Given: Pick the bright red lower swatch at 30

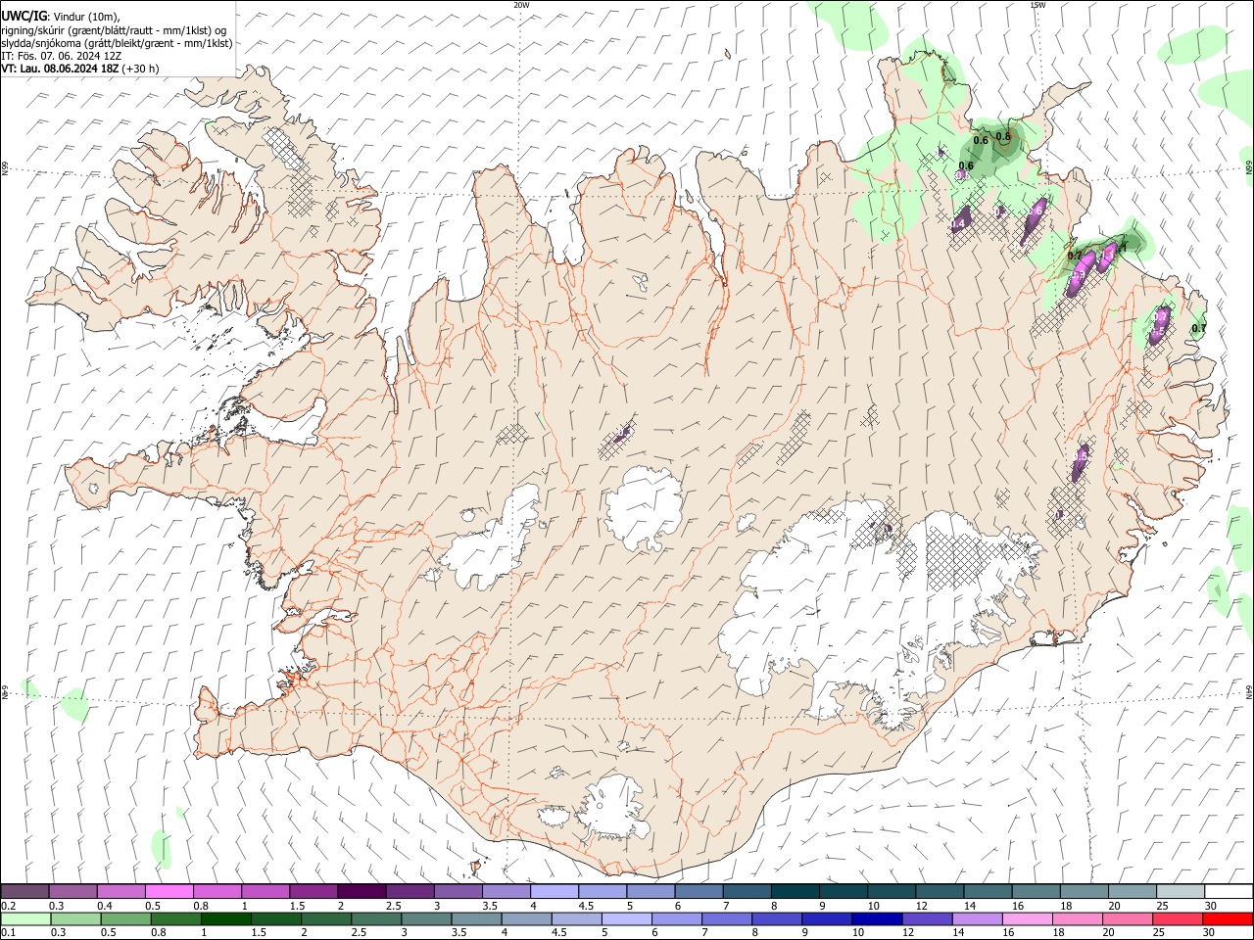Looking at the screenshot, I should (x=1227, y=918).
